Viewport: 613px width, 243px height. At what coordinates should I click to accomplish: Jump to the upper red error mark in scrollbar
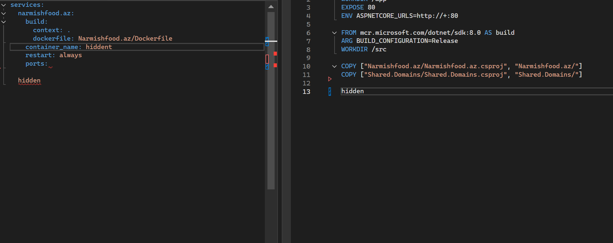(x=275, y=54)
